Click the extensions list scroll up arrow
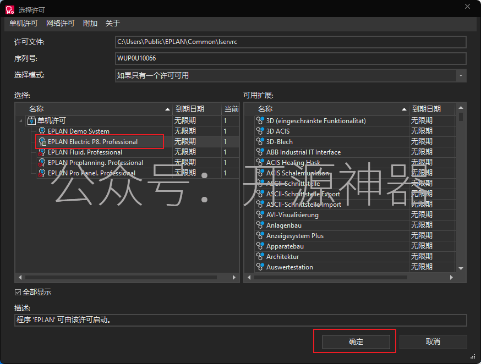The image size is (481, 364). [x=461, y=108]
